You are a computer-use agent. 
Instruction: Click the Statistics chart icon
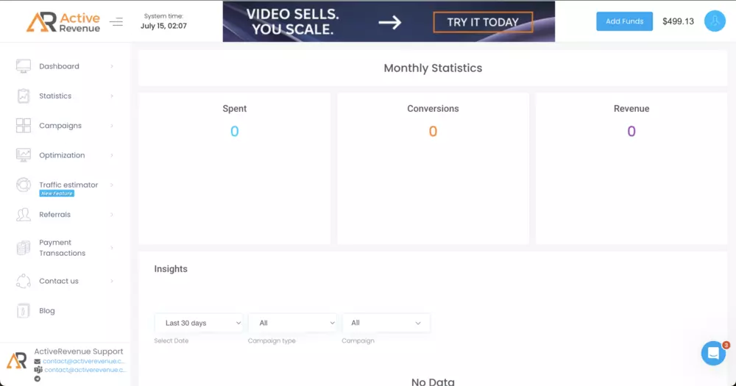[x=23, y=96]
